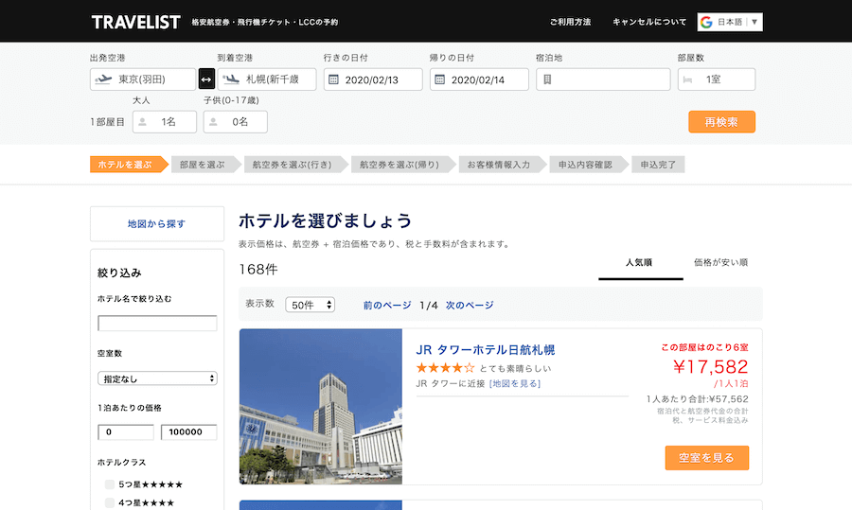This screenshot has height=510, width=852.
Task: Open キャンセルについて in header menu
Action: pos(649,23)
